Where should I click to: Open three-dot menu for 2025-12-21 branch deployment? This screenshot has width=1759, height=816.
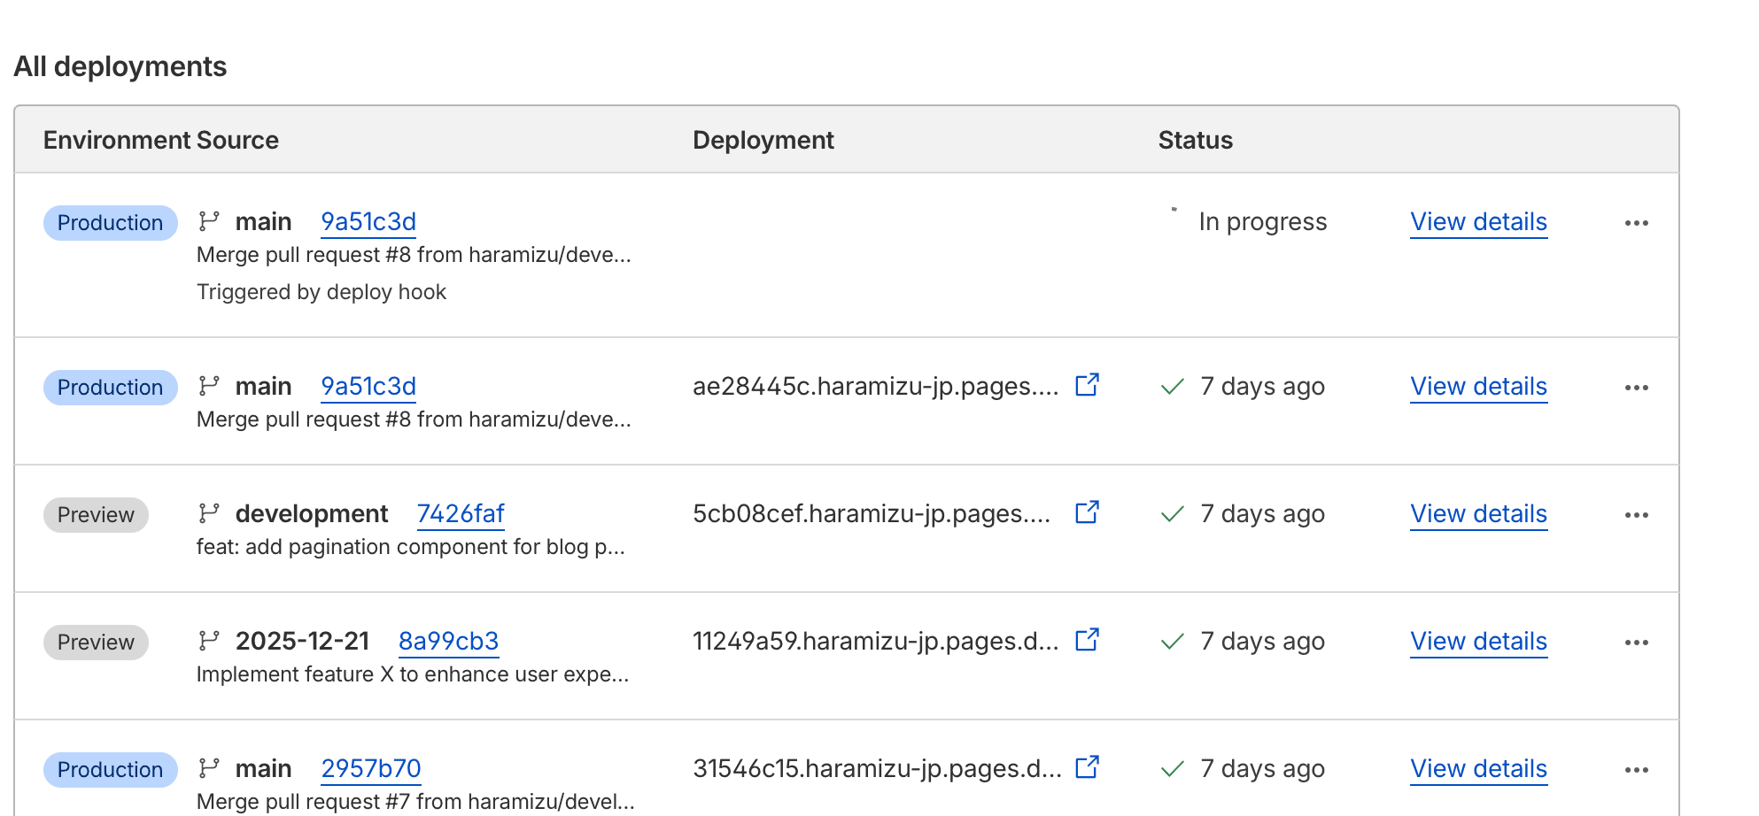1636,643
